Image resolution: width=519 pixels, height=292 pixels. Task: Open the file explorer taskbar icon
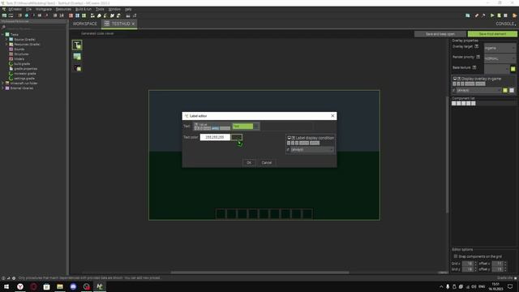click(60, 286)
